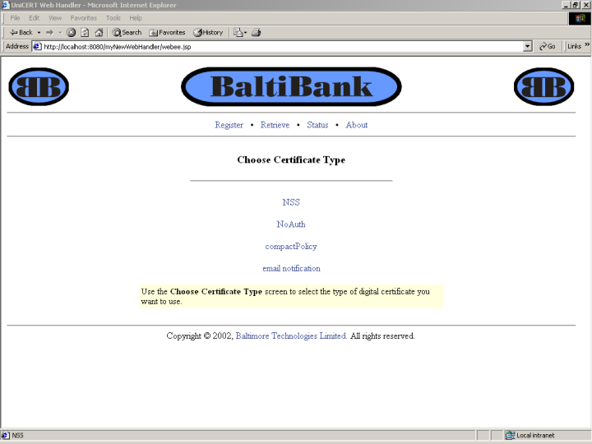The image size is (592, 444).
Task: Select the NSS certificate type
Action: click(x=291, y=202)
